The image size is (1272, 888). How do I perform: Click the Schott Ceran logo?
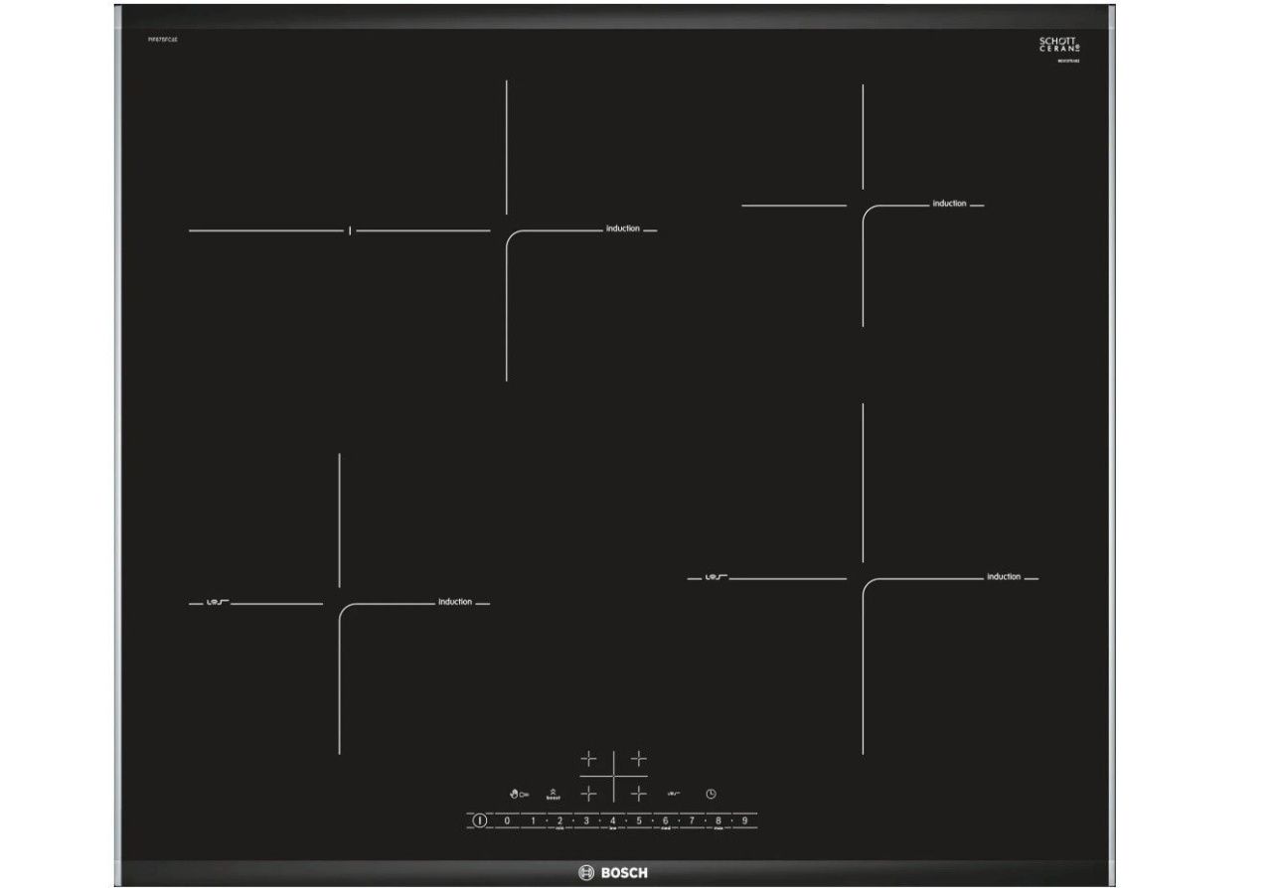[1058, 45]
